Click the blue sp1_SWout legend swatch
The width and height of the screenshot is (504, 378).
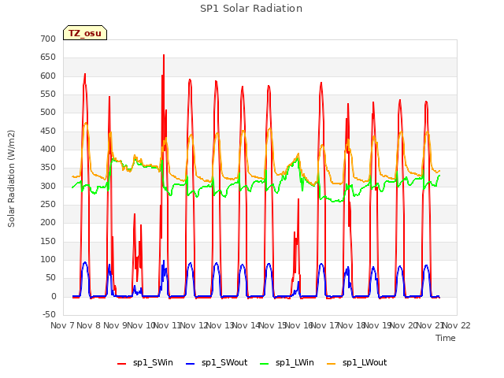pos(191,364)
